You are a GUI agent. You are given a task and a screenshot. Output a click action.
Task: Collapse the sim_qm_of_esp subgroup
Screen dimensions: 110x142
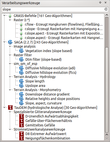10,63
